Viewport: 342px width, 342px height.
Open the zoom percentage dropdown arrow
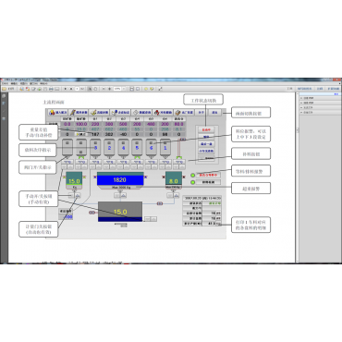pyautogui.click(x=124, y=89)
